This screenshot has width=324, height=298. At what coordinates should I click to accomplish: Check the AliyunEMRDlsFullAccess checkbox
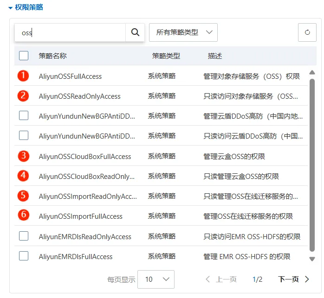pyautogui.click(x=24, y=256)
